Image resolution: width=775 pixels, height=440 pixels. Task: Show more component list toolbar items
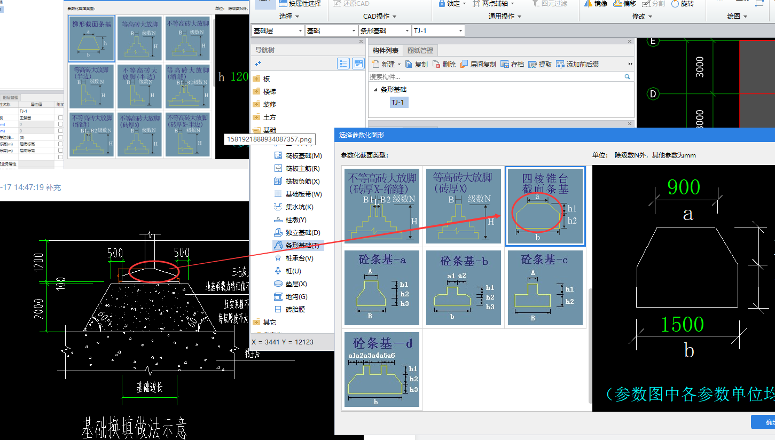pos(630,64)
